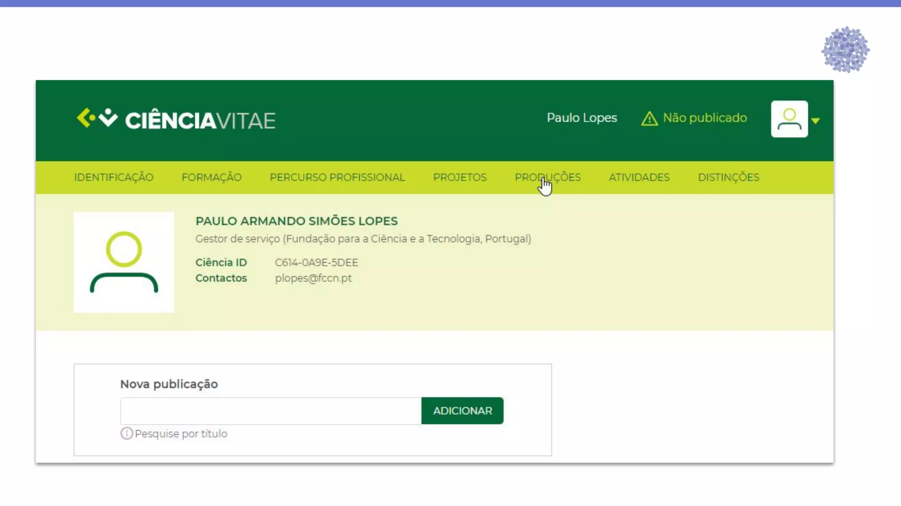Screen dimensions: 901x506
Task: Click the large profile picture placeholder
Action: [x=124, y=262]
